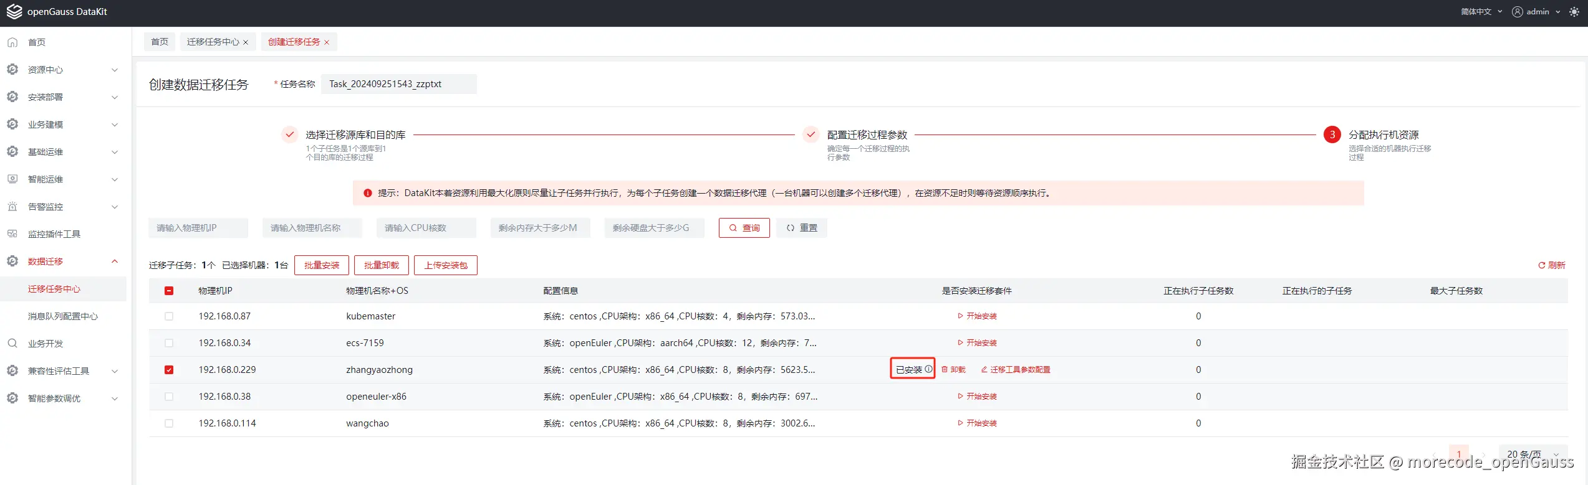The width and height of the screenshot is (1588, 485).
Task: Check the row for 192.168.0.87 kubemaster
Action: coord(169,316)
